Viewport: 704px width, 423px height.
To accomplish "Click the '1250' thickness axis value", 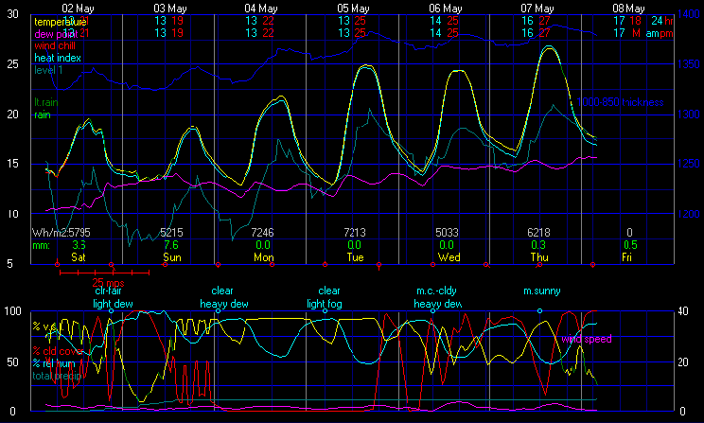I will (689, 164).
